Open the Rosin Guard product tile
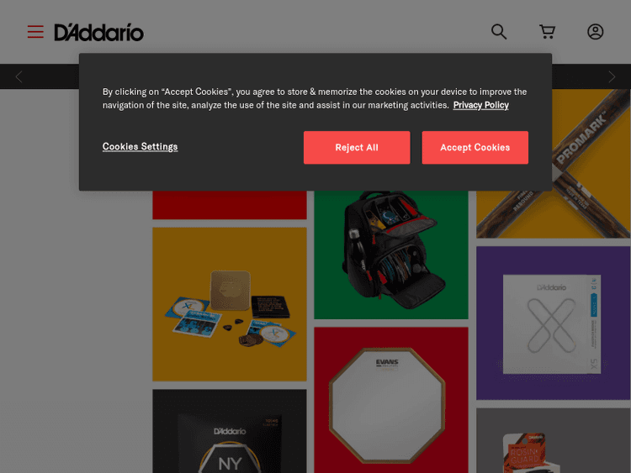 [553, 441]
